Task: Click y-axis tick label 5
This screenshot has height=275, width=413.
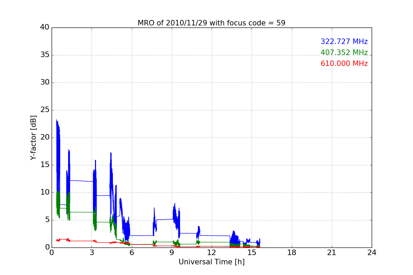Action: (x=47, y=220)
